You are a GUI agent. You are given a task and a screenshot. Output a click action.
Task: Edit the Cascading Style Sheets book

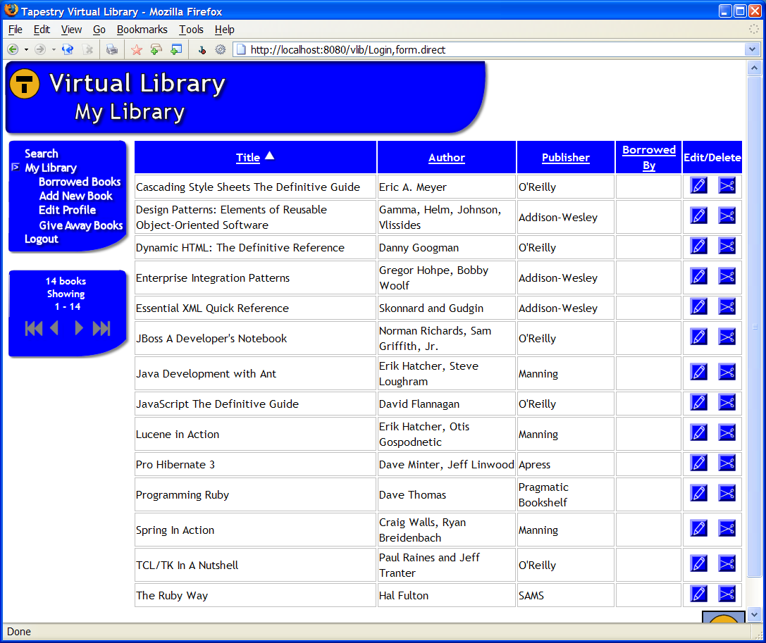tap(698, 185)
